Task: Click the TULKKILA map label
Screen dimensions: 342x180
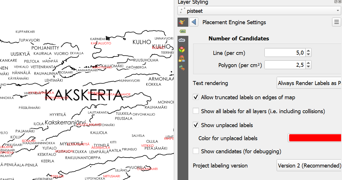Action: pyautogui.click(x=124, y=114)
